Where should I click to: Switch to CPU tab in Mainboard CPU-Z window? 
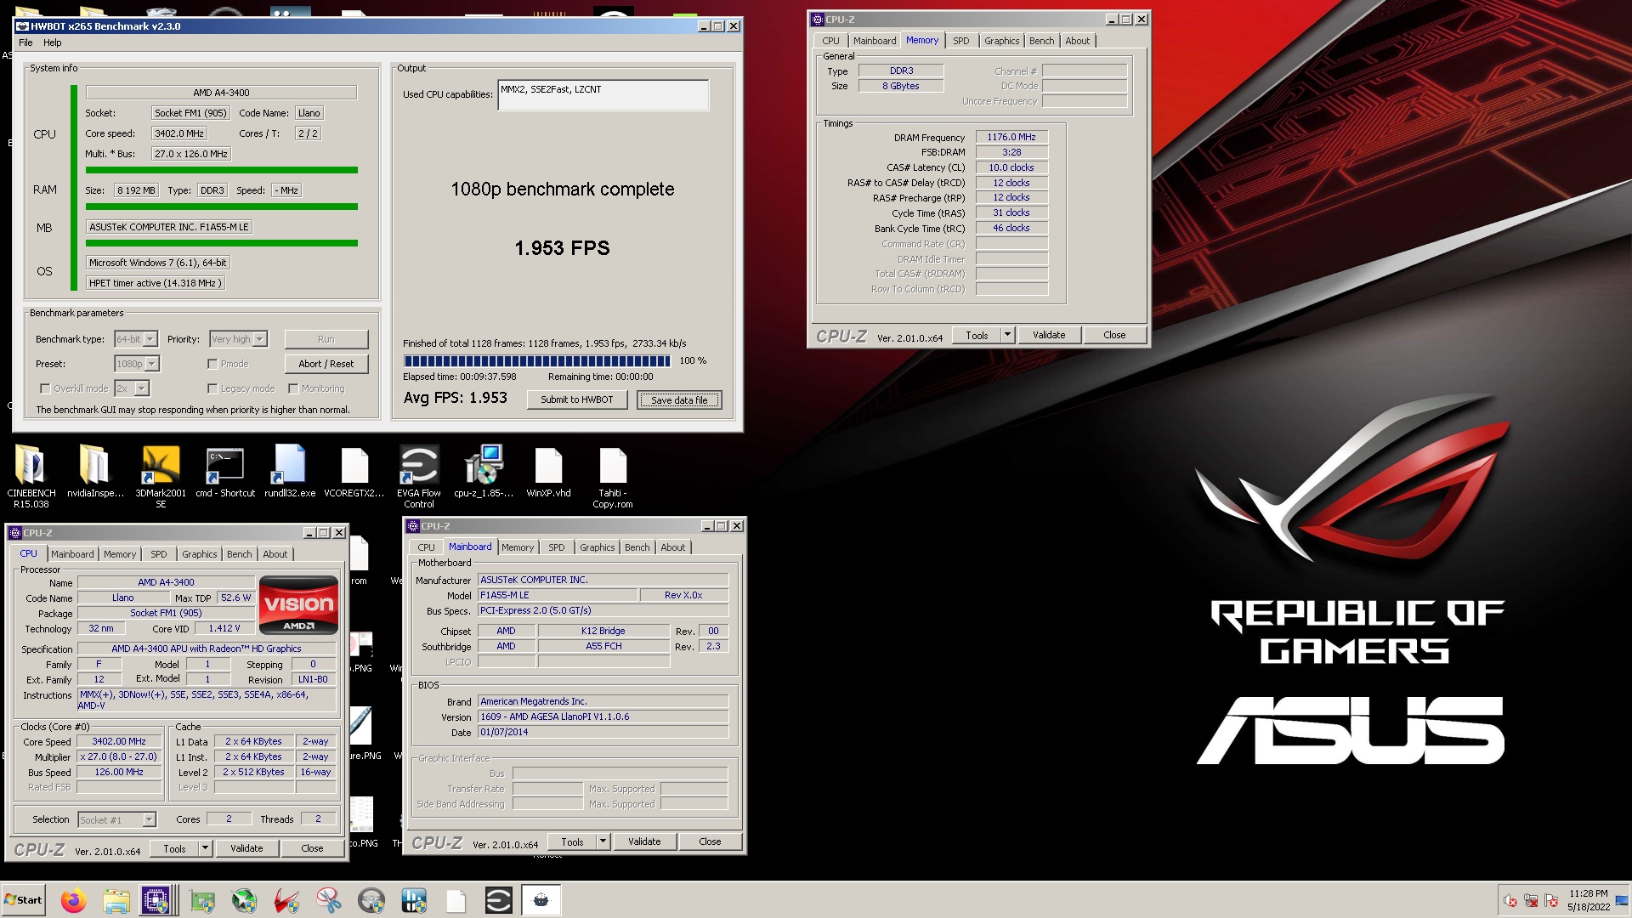tap(426, 547)
